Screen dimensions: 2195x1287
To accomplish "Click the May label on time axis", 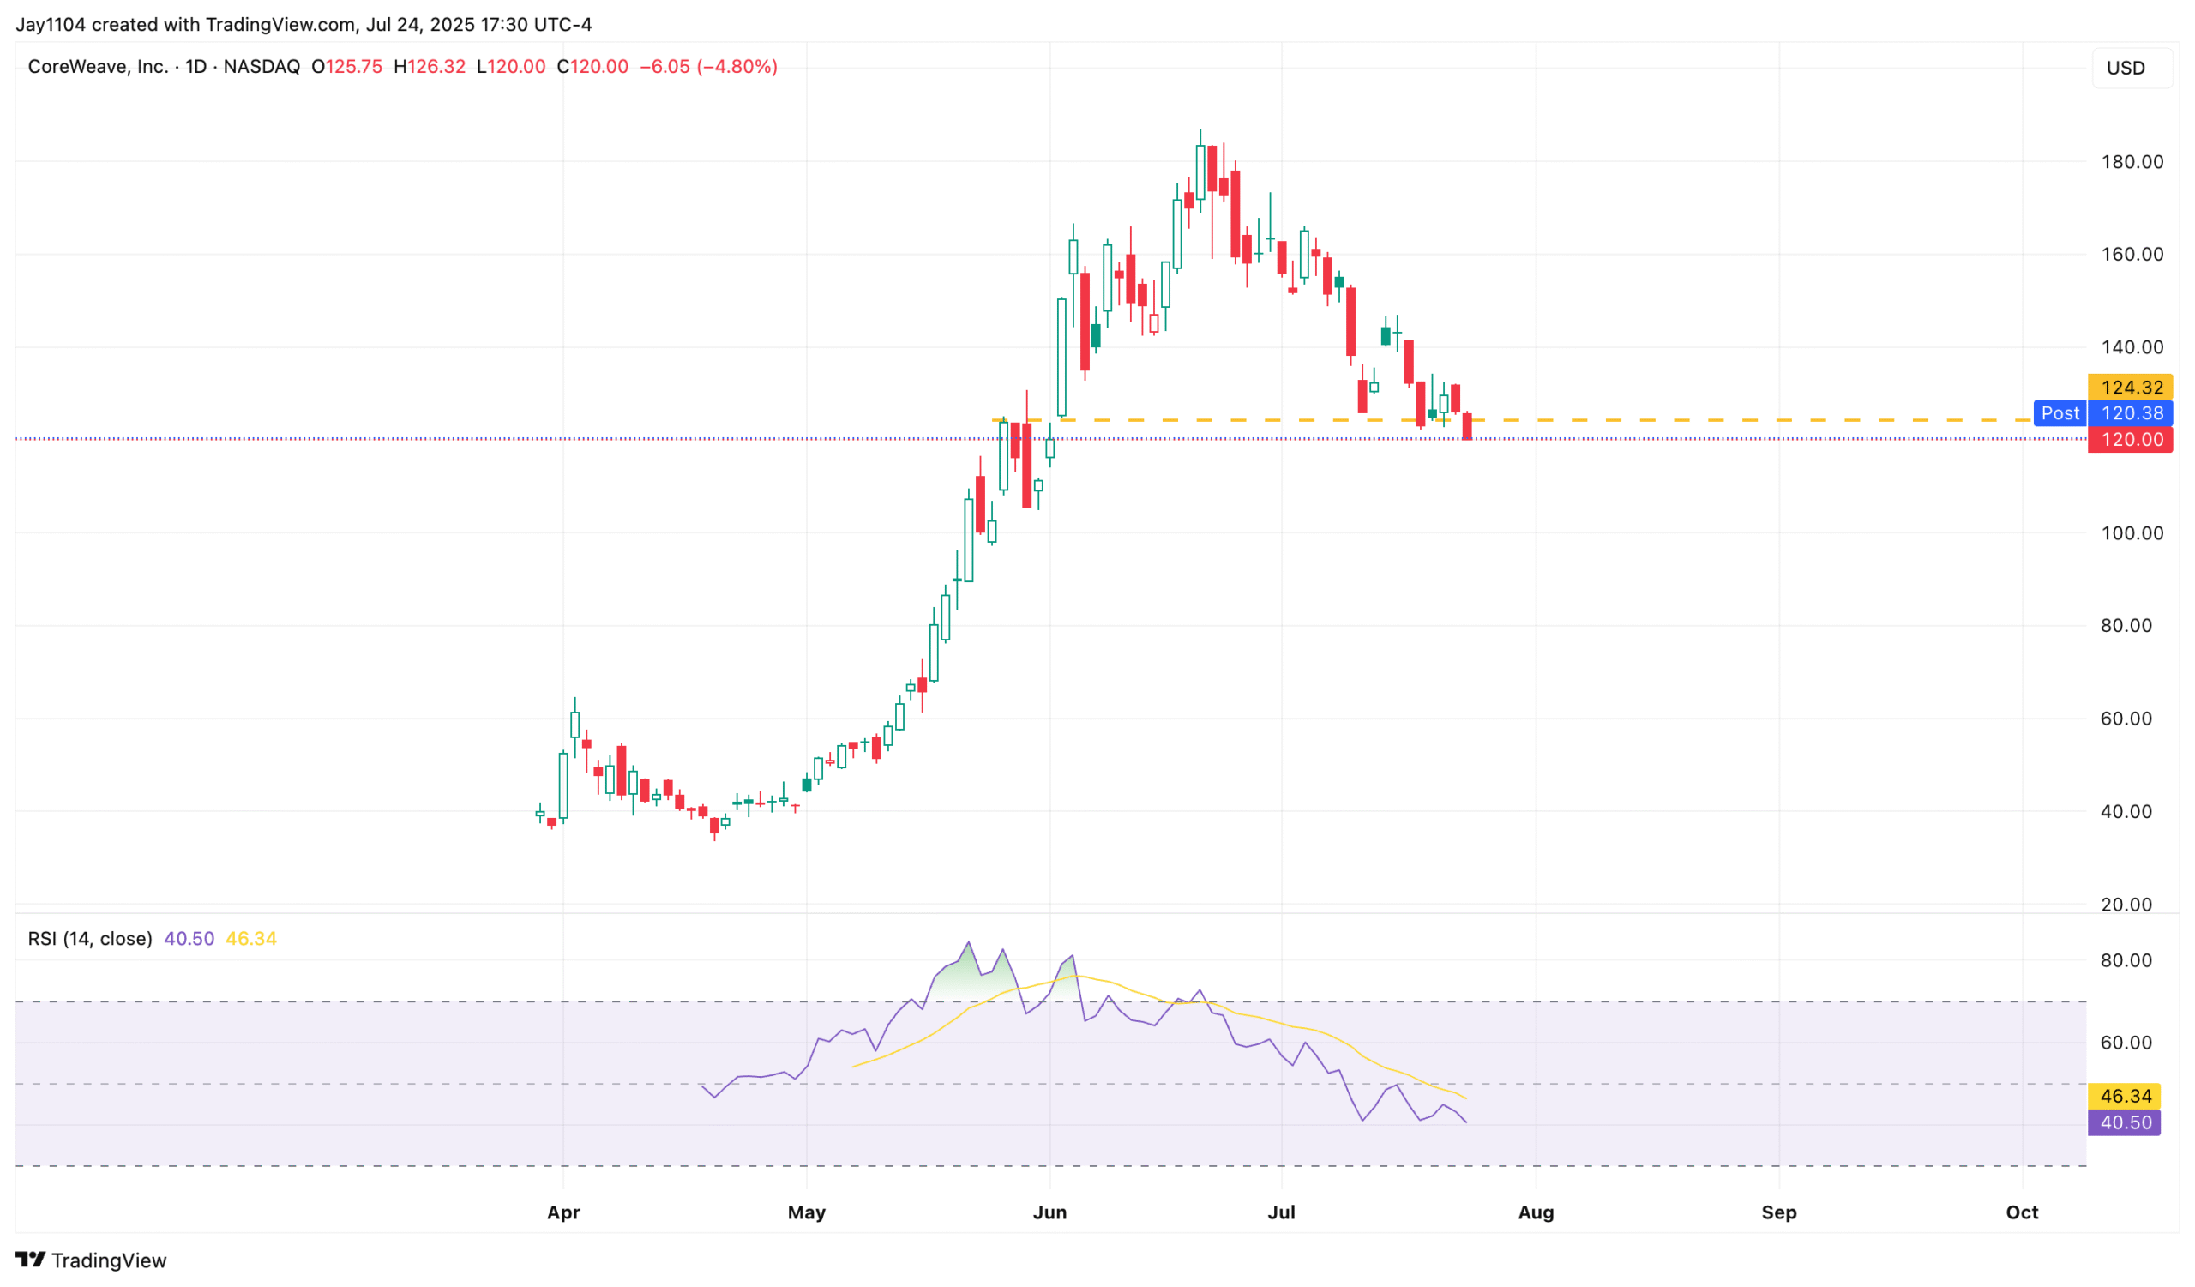I will [807, 1212].
